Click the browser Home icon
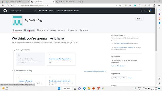 (12, 5)
